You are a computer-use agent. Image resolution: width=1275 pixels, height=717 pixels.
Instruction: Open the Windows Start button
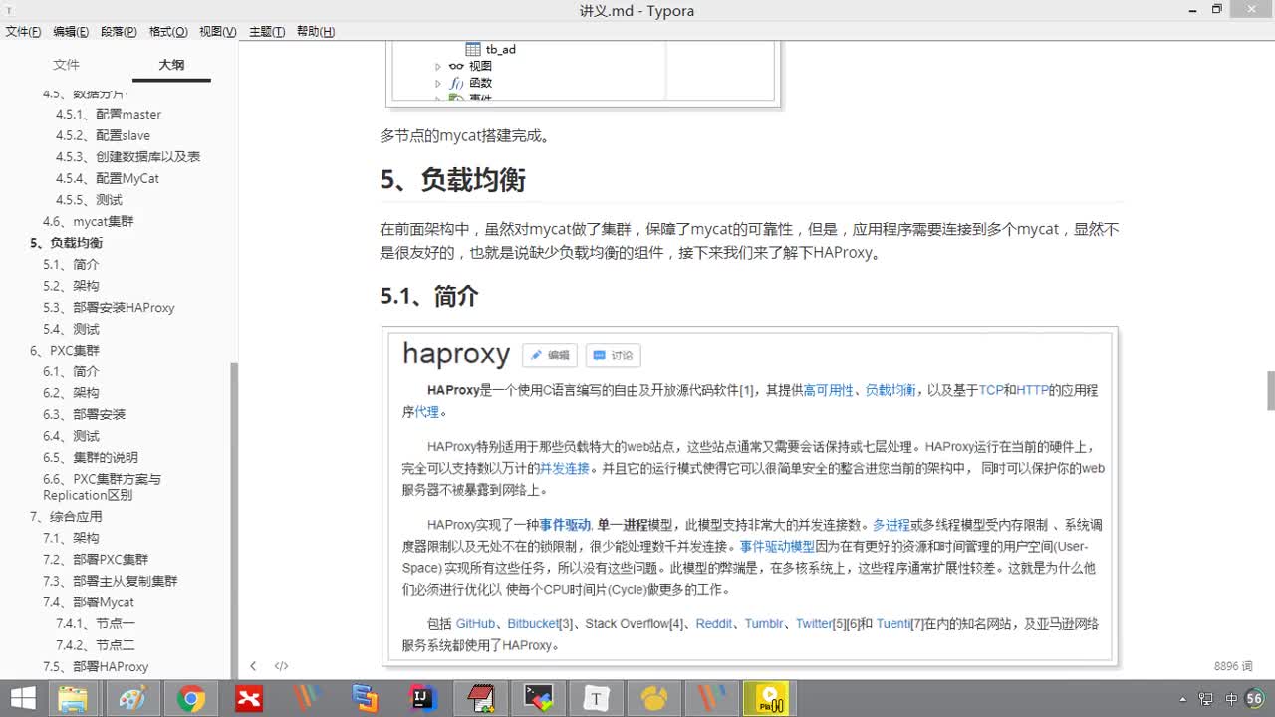[23, 699]
